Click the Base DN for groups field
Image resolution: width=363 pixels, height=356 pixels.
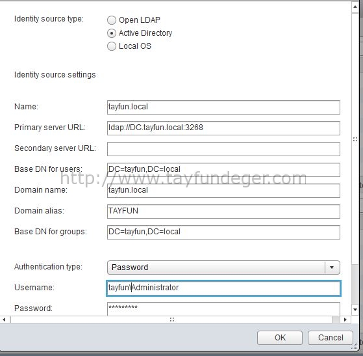223,232
